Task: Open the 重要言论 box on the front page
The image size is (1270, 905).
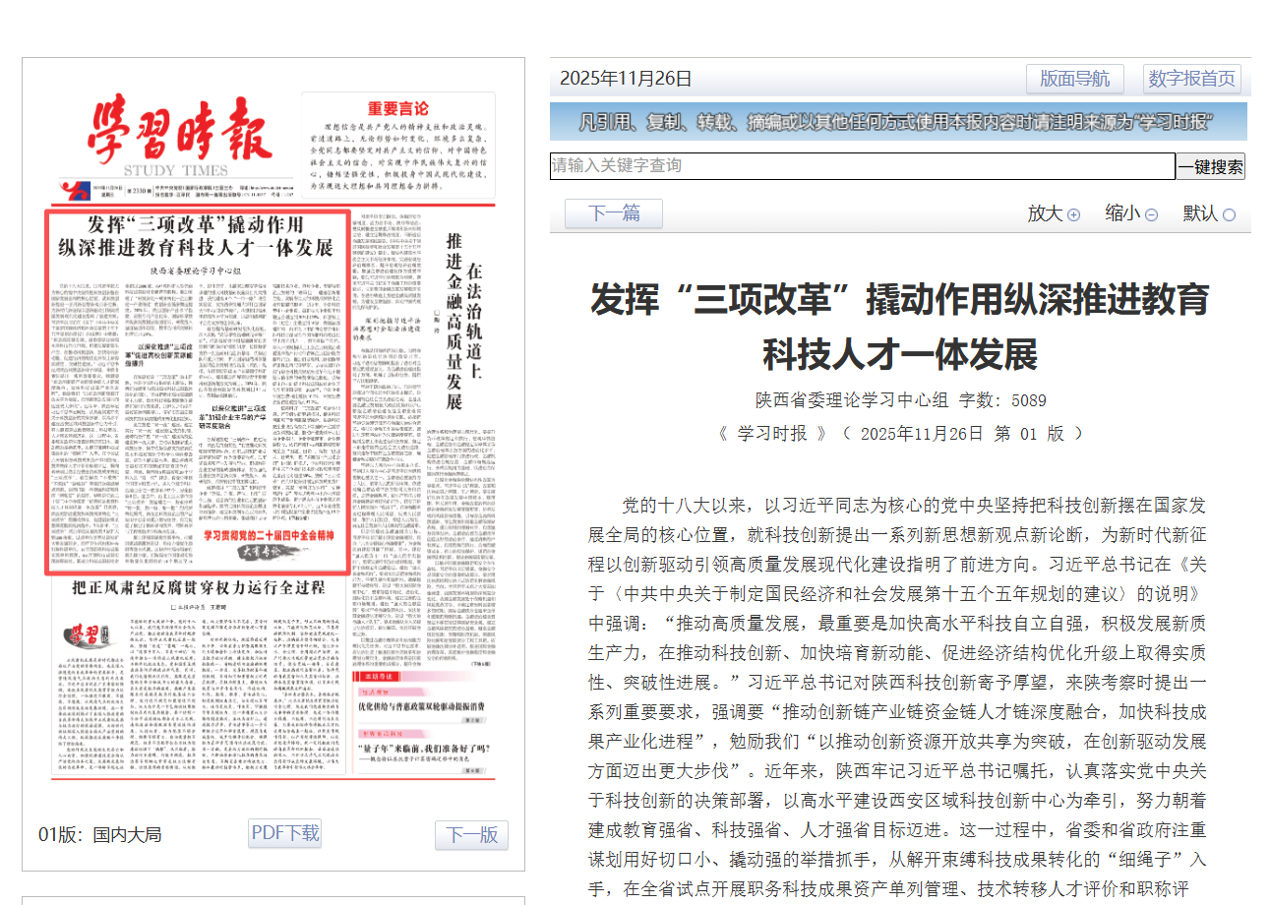Action: tap(397, 143)
